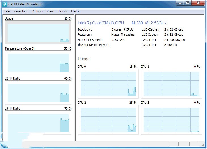The height and width of the screenshot is (149, 207).
Task: Click the "CPU 1" label
Action: [x=145, y=67]
